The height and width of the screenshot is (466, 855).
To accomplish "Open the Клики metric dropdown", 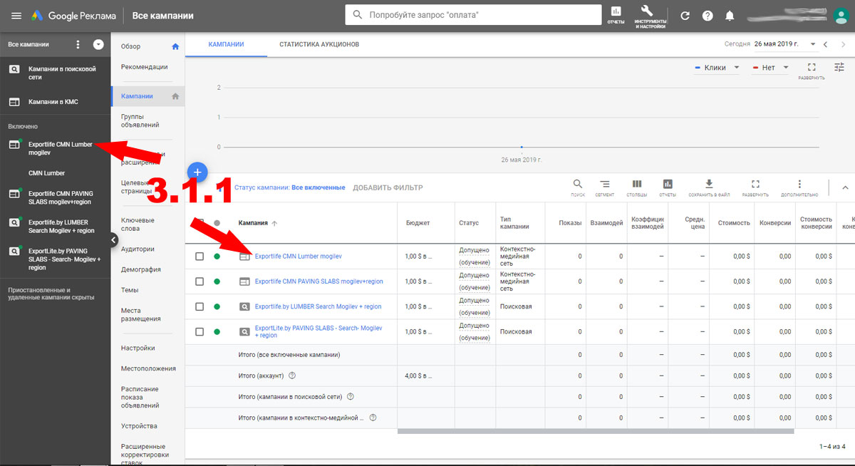I will point(717,68).
